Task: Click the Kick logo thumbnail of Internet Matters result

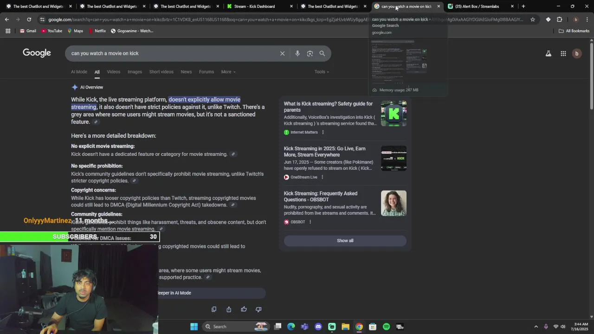Action: [394, 113]
